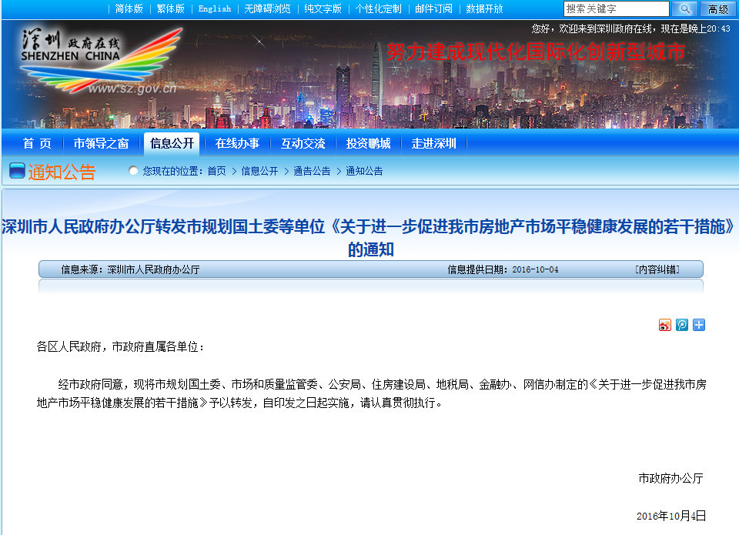The image size is (739, 535).
Task: Open 邮件订阅 email subscription
Action: coord(433,9)
